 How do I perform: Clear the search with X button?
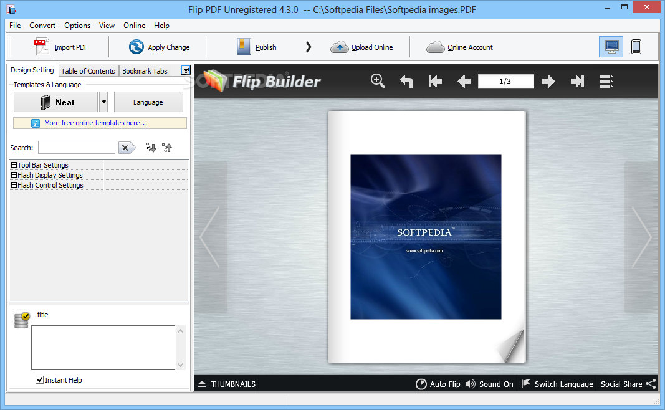click(127, 148)
